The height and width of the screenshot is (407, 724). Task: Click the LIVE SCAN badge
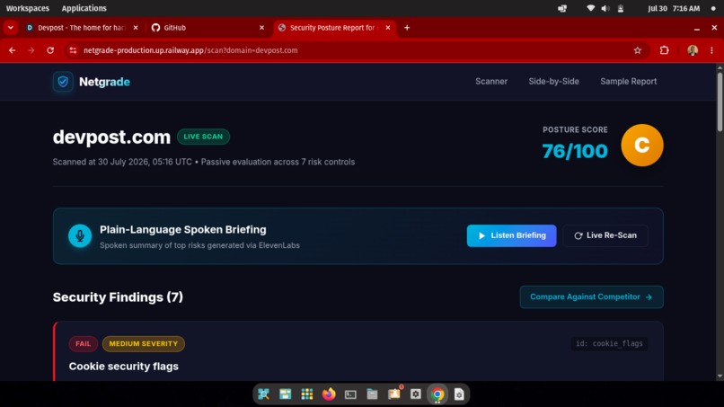click(203, 137)
